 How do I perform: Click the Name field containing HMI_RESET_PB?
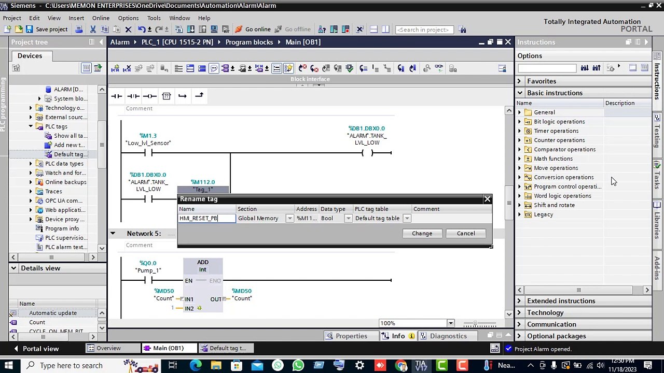point(206,218)
